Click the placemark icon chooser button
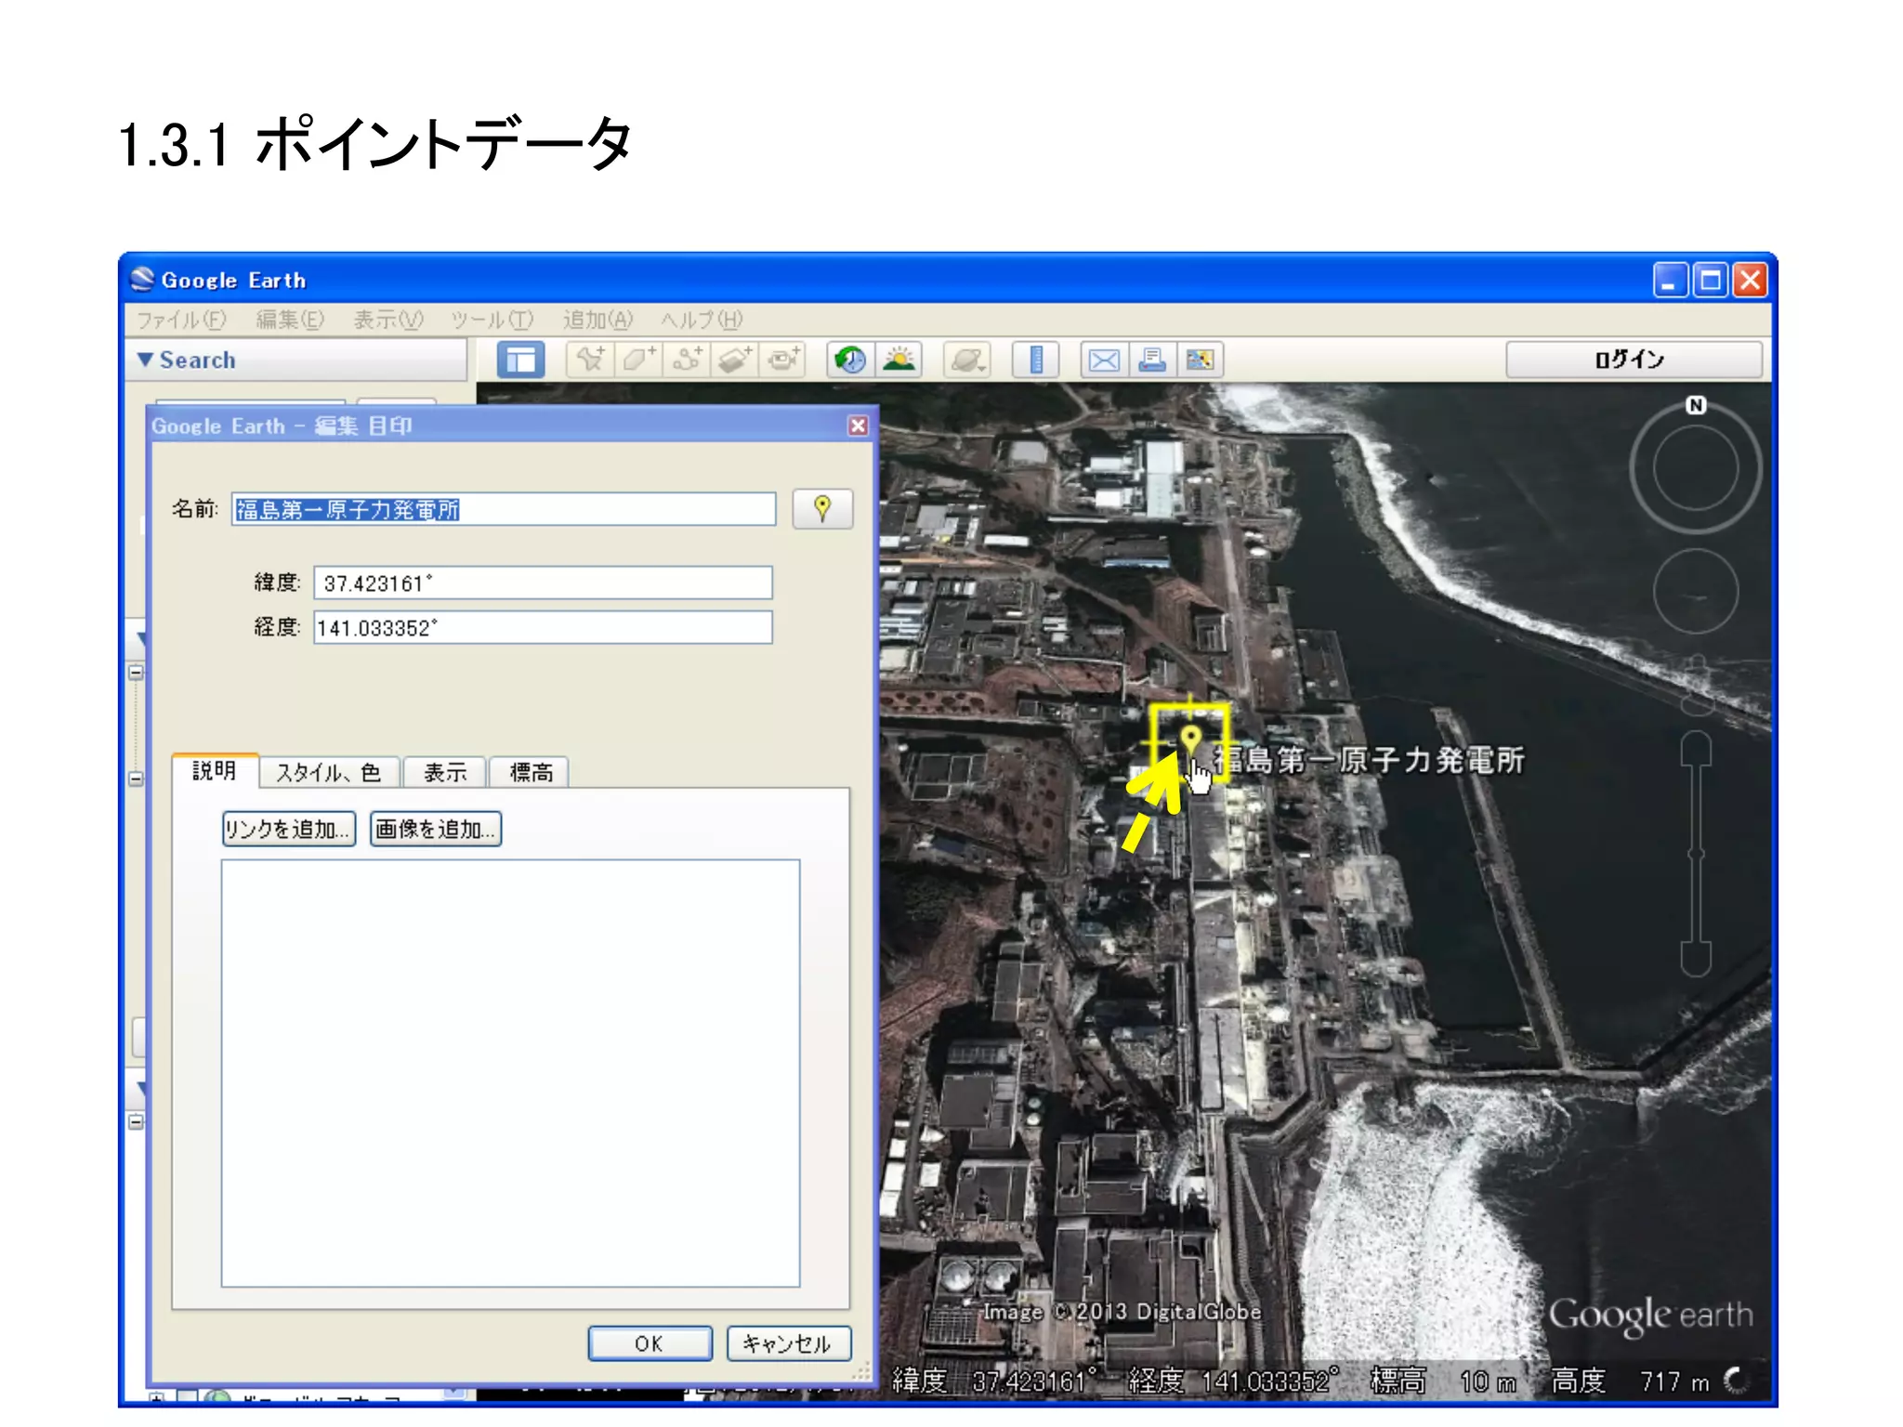This screenshot has width=1903, height=1427. click(x=822, y=509)
